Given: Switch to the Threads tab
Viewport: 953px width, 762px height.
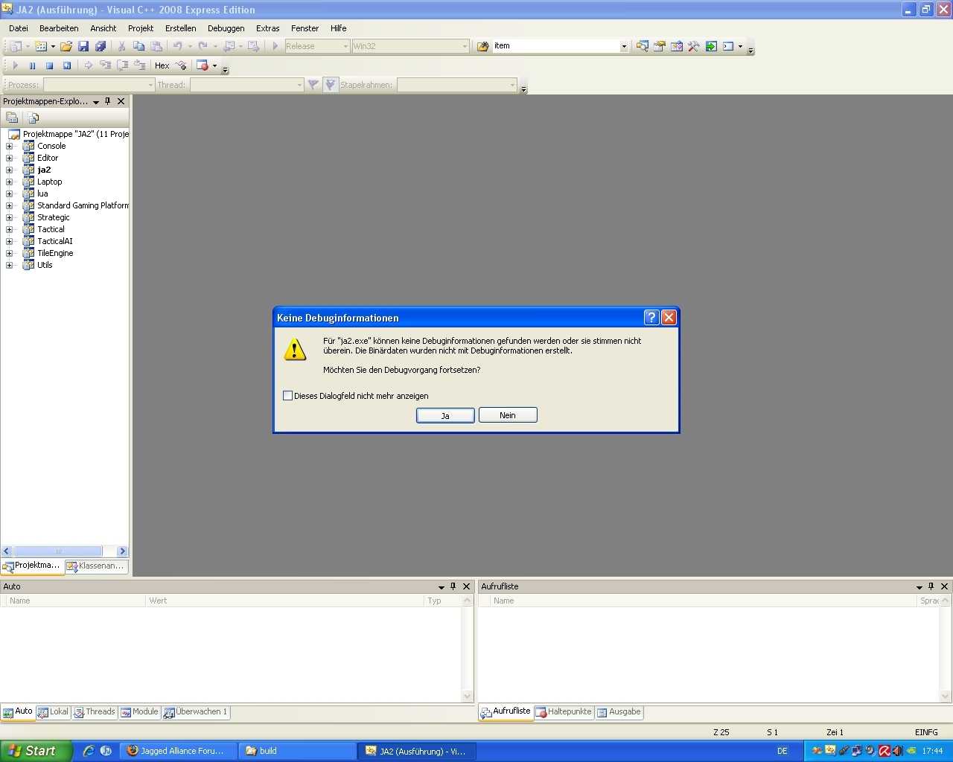Looking at the screenshot, I should coord(94,712).
